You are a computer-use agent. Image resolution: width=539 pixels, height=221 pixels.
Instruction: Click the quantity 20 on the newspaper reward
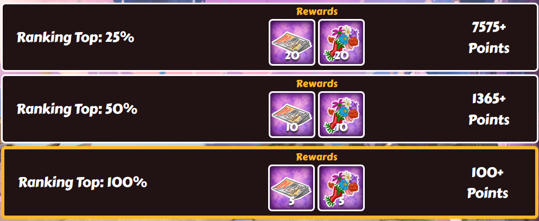[292, 56]
